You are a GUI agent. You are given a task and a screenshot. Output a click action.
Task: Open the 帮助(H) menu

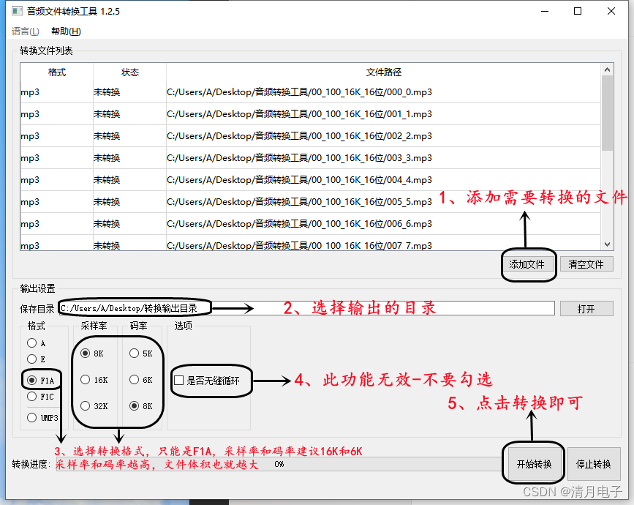click(66, 31)
